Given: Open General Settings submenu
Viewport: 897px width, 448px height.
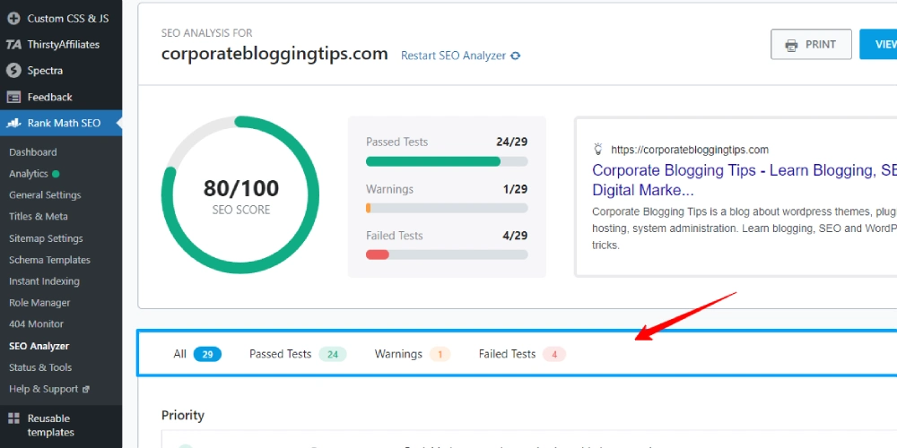Looking at the screenshot, I should tap(45, 195).
